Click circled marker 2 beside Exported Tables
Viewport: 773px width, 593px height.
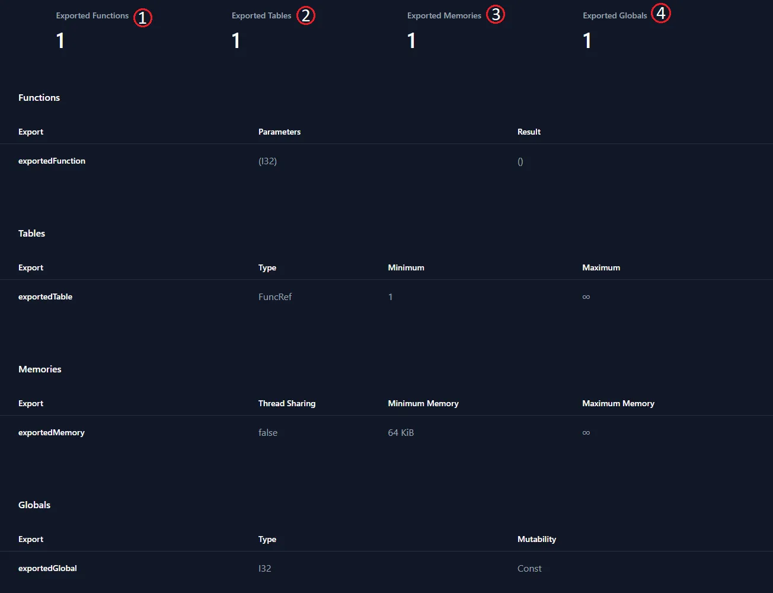click(306, 15)
